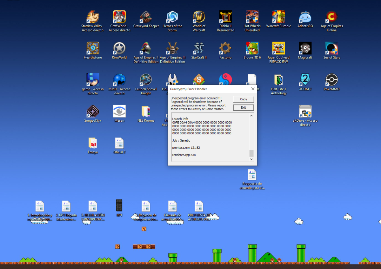Open StarCraft II shortcut
Viewport: 381px width, 269px height.
(x=199, y=49)
